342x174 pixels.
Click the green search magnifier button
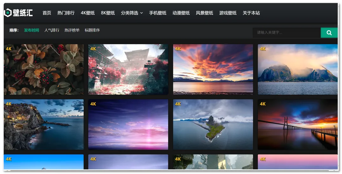[329, 33]
